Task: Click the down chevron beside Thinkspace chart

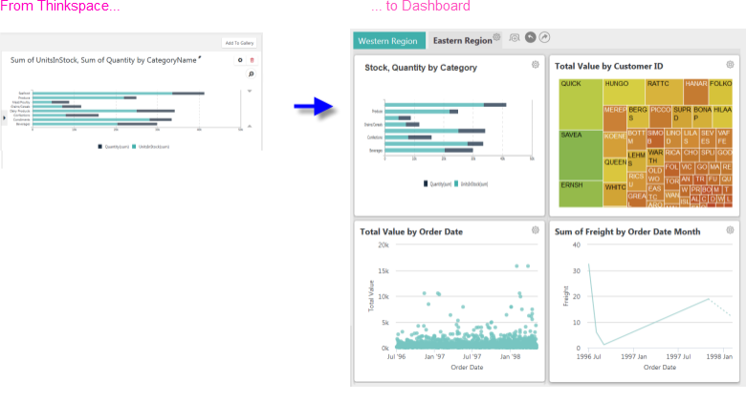Action: click(250, 91)
